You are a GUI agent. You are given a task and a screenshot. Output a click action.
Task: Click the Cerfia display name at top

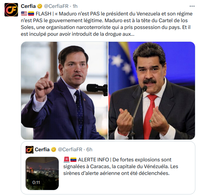pyautogui.click(x=28, y=6)
